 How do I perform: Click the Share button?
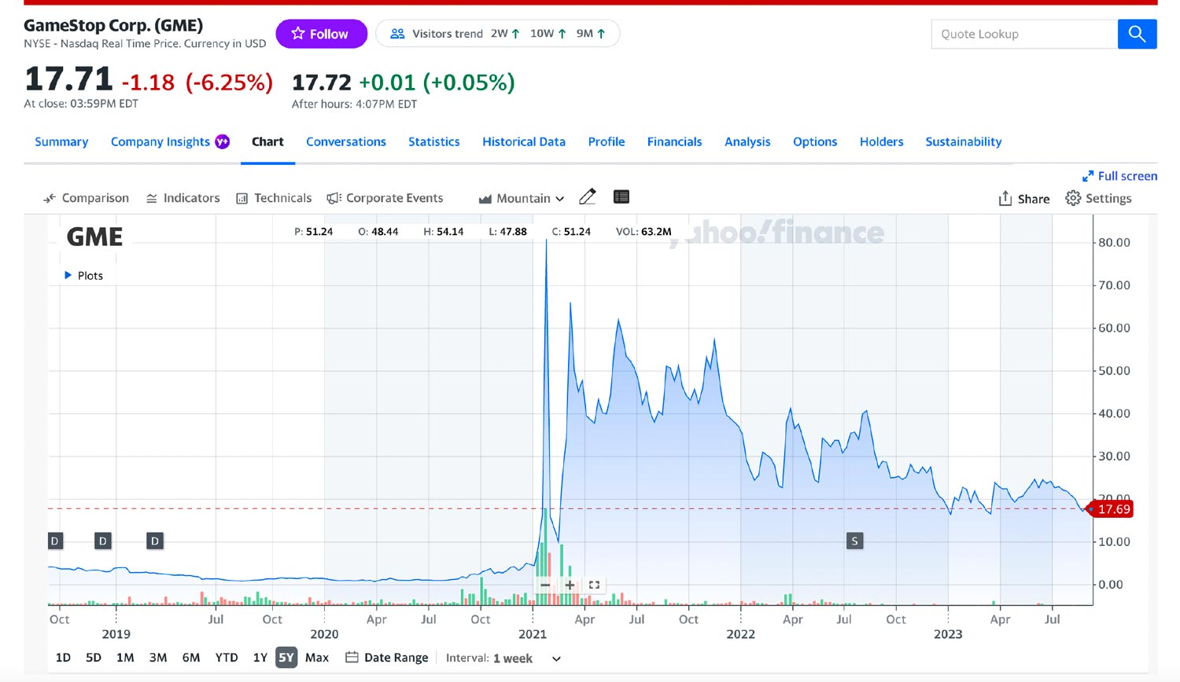point(1023,199)
